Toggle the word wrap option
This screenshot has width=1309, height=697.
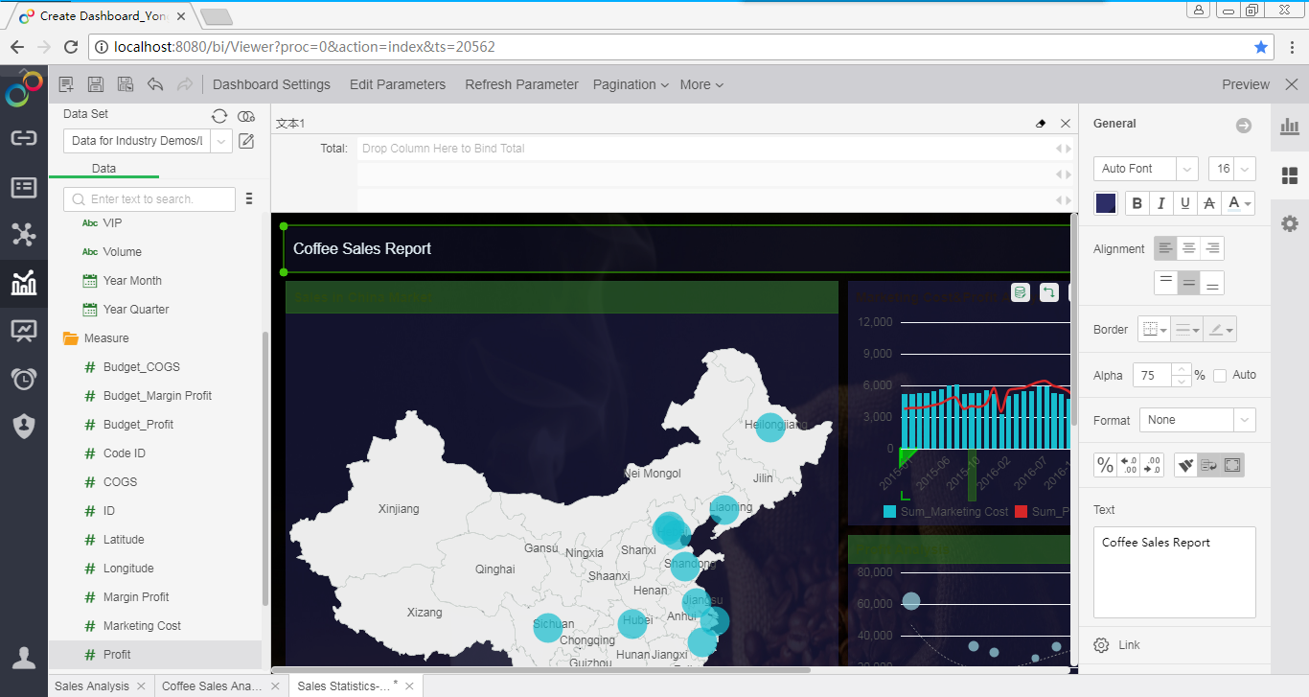point(1208,465)
